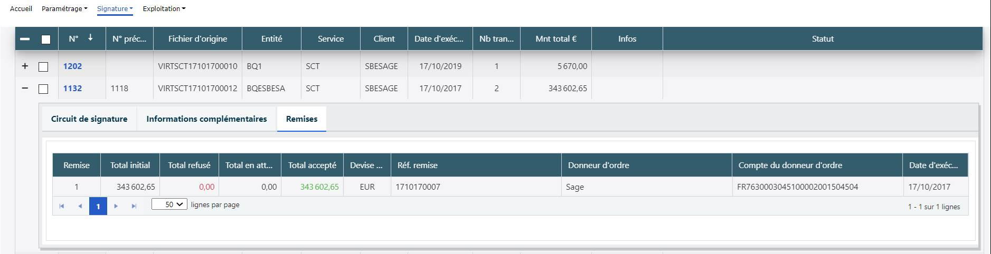Collapse row 1132 details
This screenshot has width=991, height=254.
click(25, 89)
